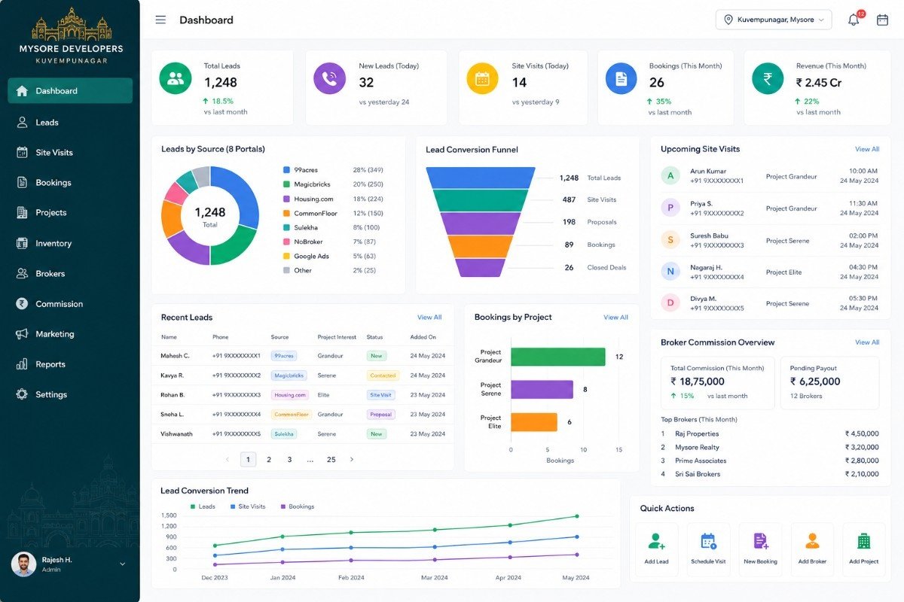904x602 pixels.
Task: Toggle Bookings series in trend legend
Action: point(297,506)
